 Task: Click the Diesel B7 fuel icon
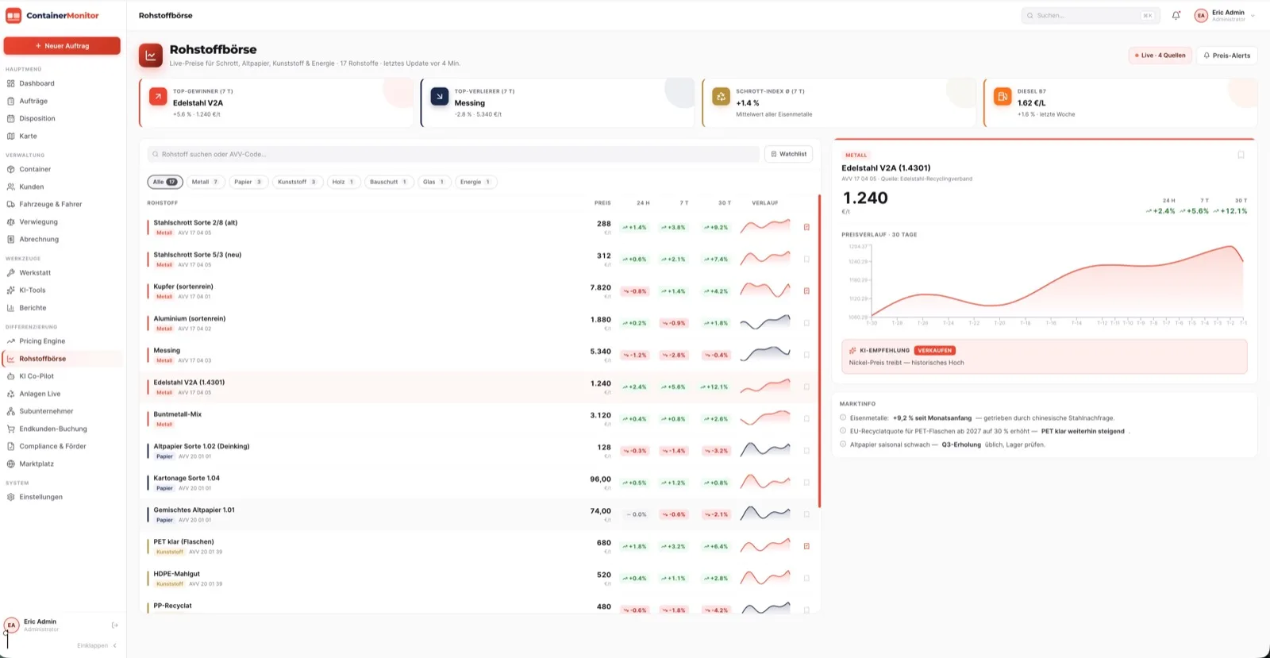(x=1003, y=96)
